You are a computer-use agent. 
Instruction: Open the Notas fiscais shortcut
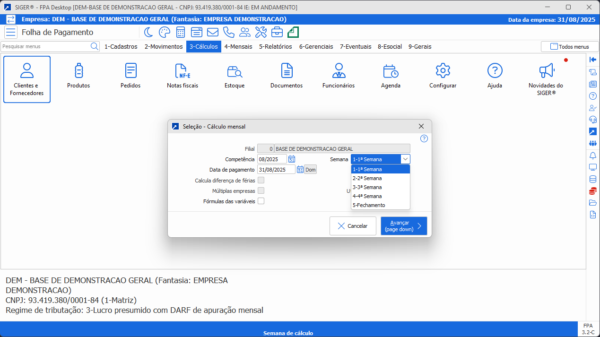click(x=183, y=77)
